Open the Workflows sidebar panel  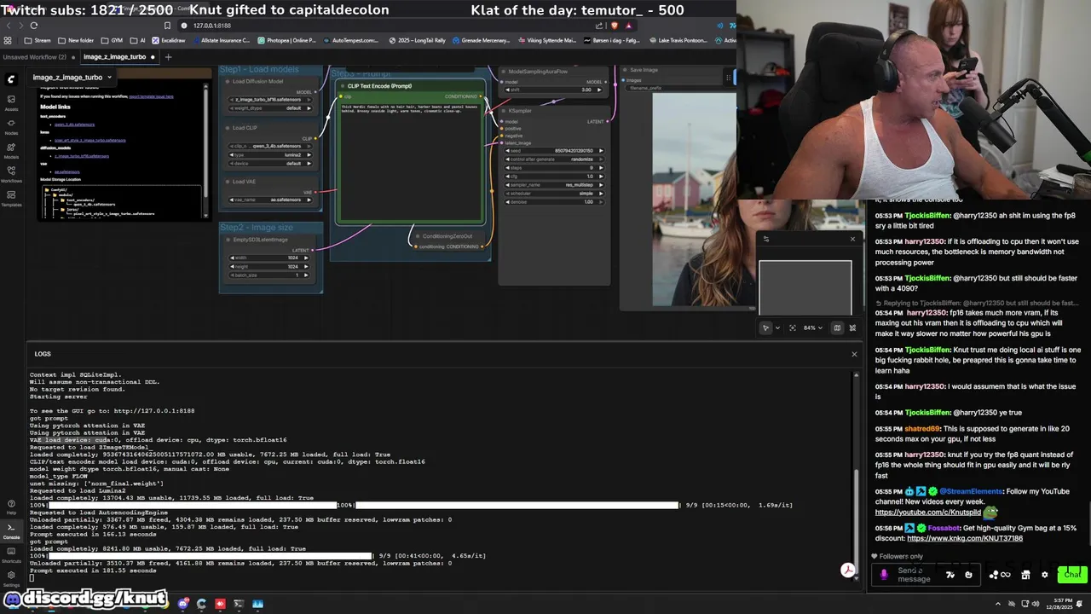tap(11, 176)
